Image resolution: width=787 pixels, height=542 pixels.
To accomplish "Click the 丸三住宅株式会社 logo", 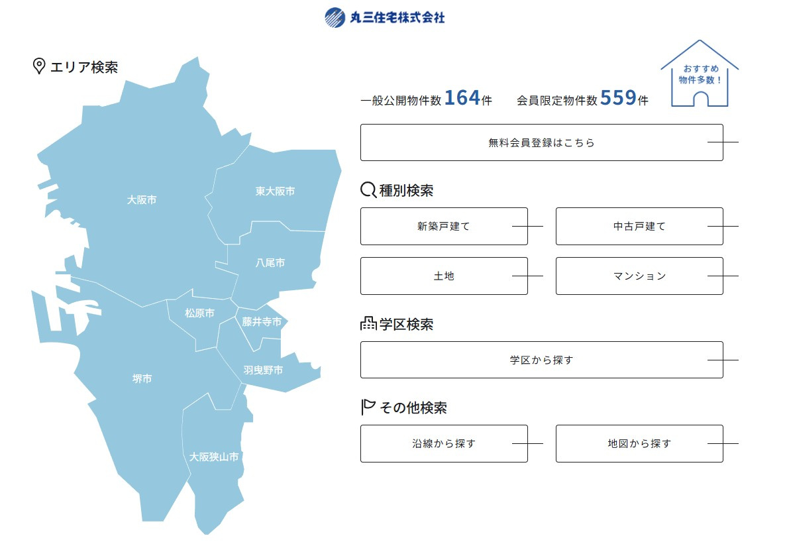I will click(386, 17).
